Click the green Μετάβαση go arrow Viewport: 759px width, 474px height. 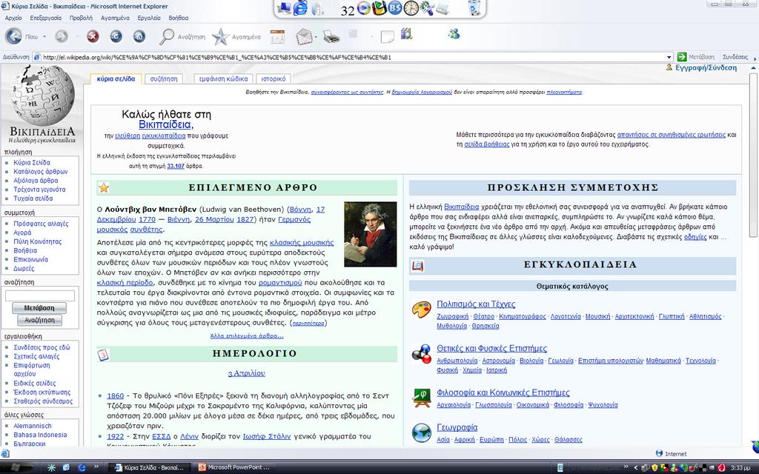point(682,56)
